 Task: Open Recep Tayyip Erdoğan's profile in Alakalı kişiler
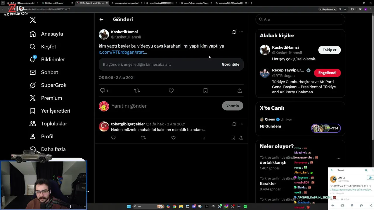coord(288,70)
